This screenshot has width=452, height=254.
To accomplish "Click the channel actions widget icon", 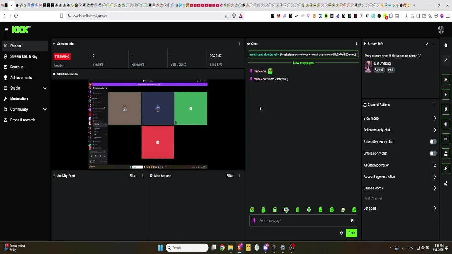I will (x=446, y=154).
